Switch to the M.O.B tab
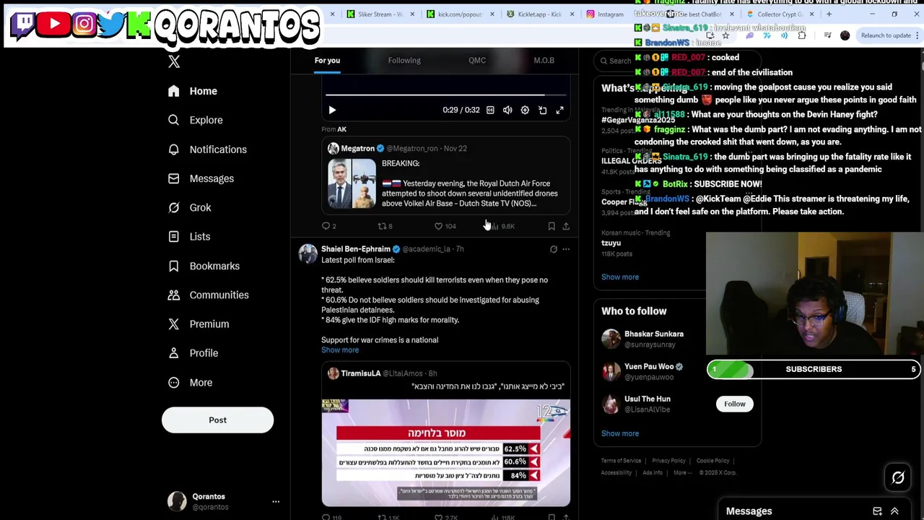 coord(544,61)
